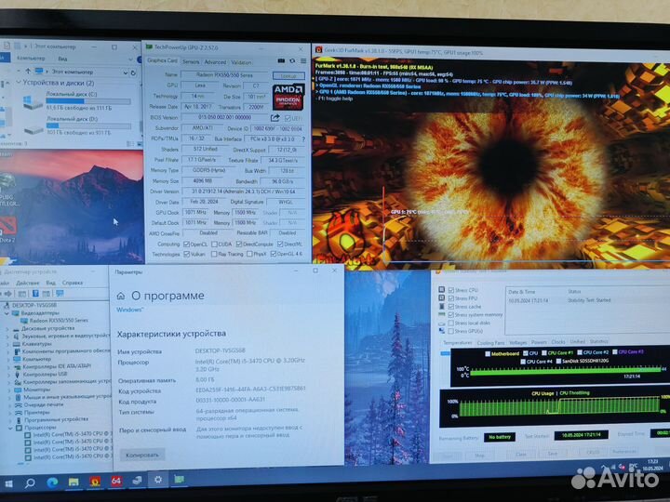
Task: Switch to the GPU-Z Validation tab
Action: coord(241,62)
